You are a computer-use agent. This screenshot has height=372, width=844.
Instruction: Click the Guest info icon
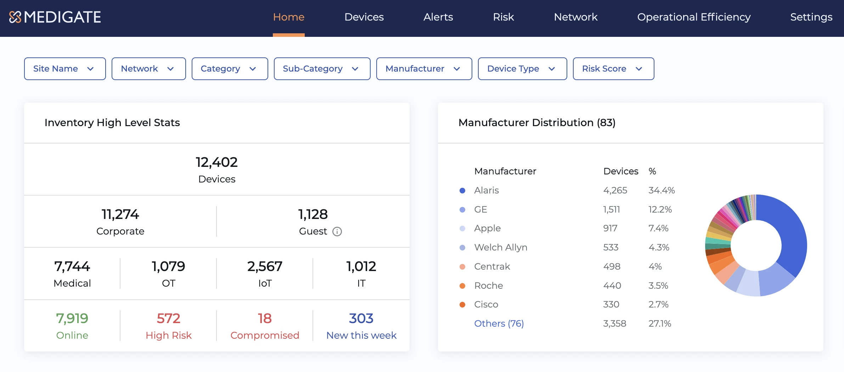point(337,232)
